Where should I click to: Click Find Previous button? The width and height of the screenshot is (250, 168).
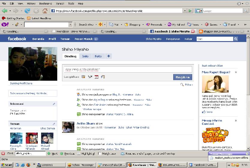click(x=67, y=154)
